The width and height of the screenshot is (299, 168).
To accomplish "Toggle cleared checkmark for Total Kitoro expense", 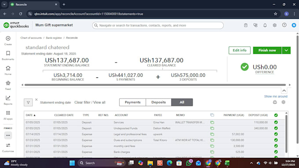I will coord(276,140).
